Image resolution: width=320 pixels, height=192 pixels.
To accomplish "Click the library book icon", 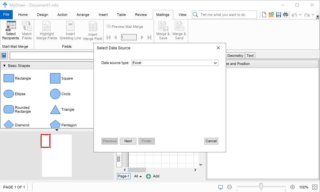I will pos(4,56).
